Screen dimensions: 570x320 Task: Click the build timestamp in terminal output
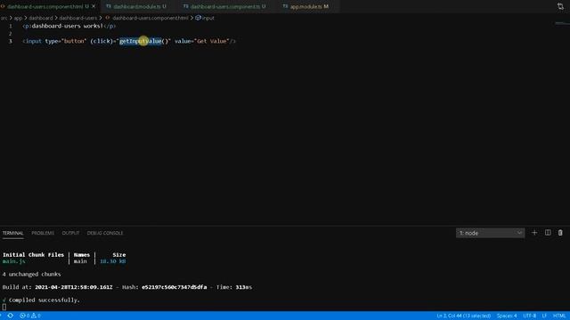tap(74, 287)
